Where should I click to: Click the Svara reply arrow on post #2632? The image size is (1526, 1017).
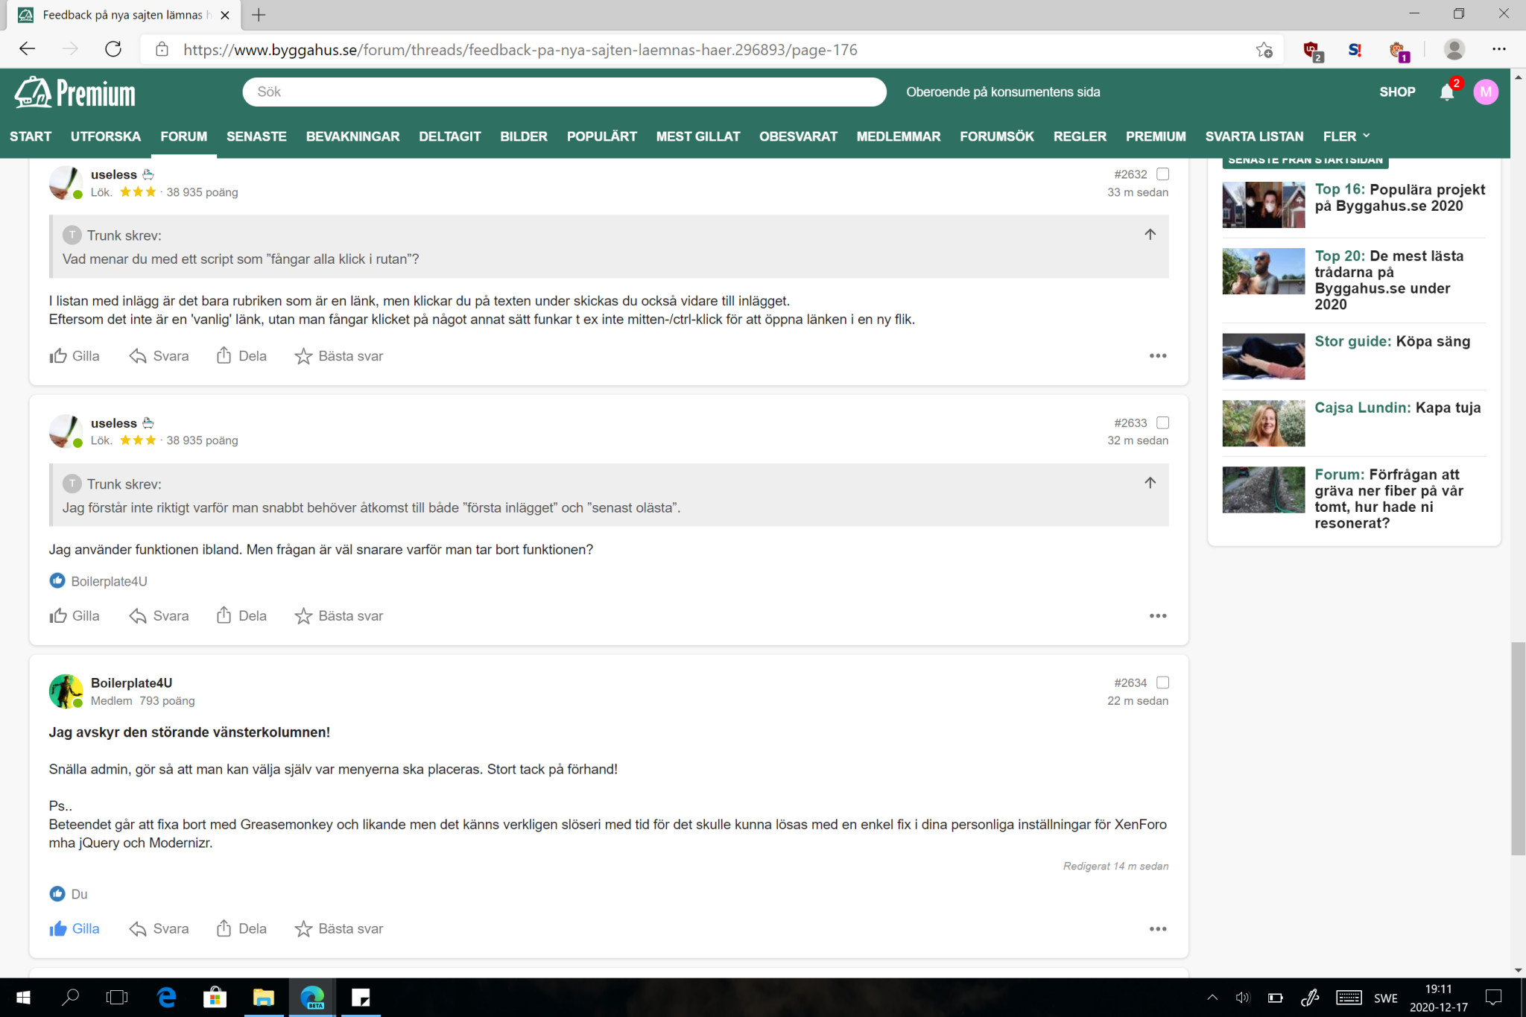138,356
